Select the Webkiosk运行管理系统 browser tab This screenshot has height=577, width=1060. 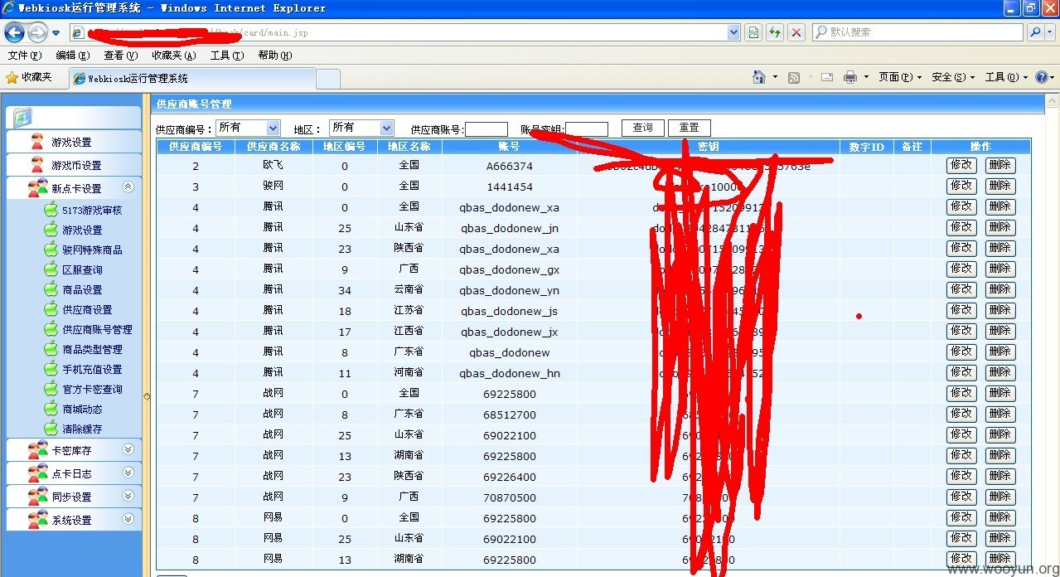(x=192, y=79)
